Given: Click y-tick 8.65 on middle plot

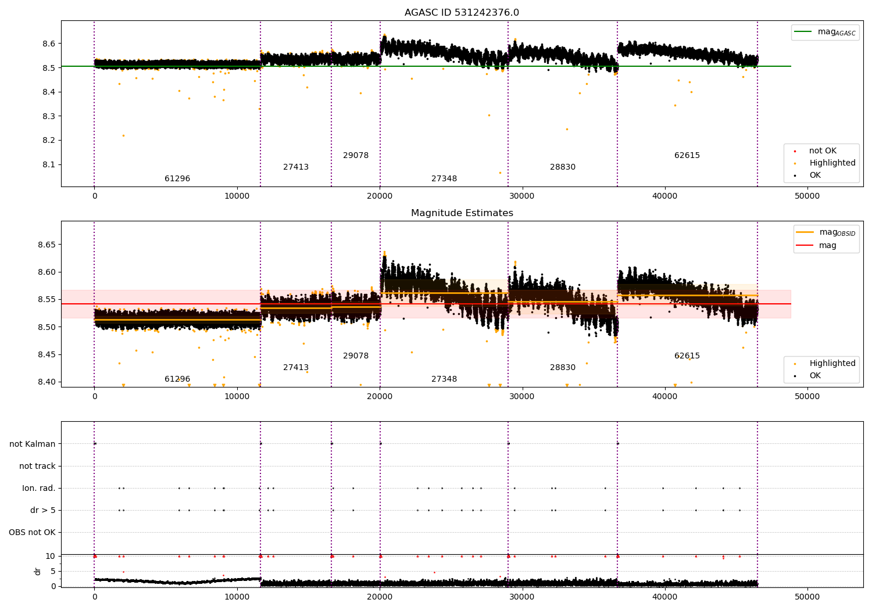Looking at the screenshot, I should coord(47,245).
